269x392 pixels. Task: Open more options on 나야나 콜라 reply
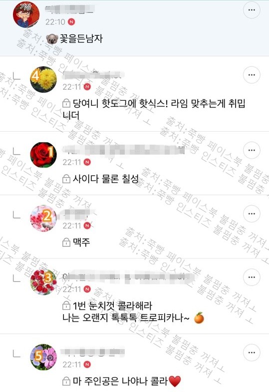tap(252, 353)
